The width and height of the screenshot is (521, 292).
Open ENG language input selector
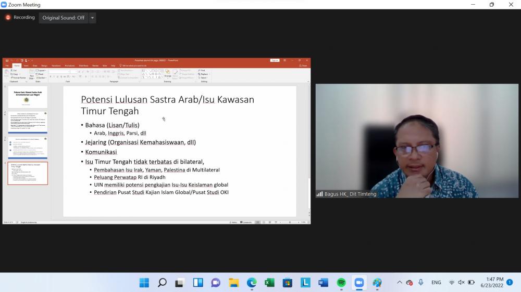point(436,283)
